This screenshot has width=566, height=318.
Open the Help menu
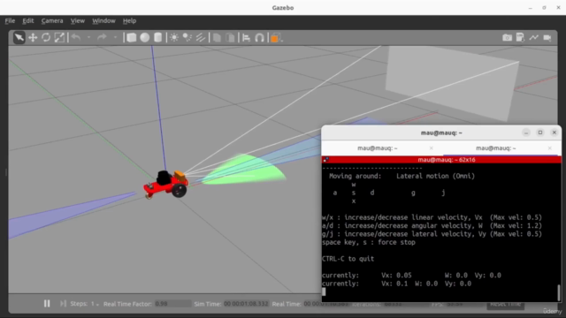coord(129,21)
